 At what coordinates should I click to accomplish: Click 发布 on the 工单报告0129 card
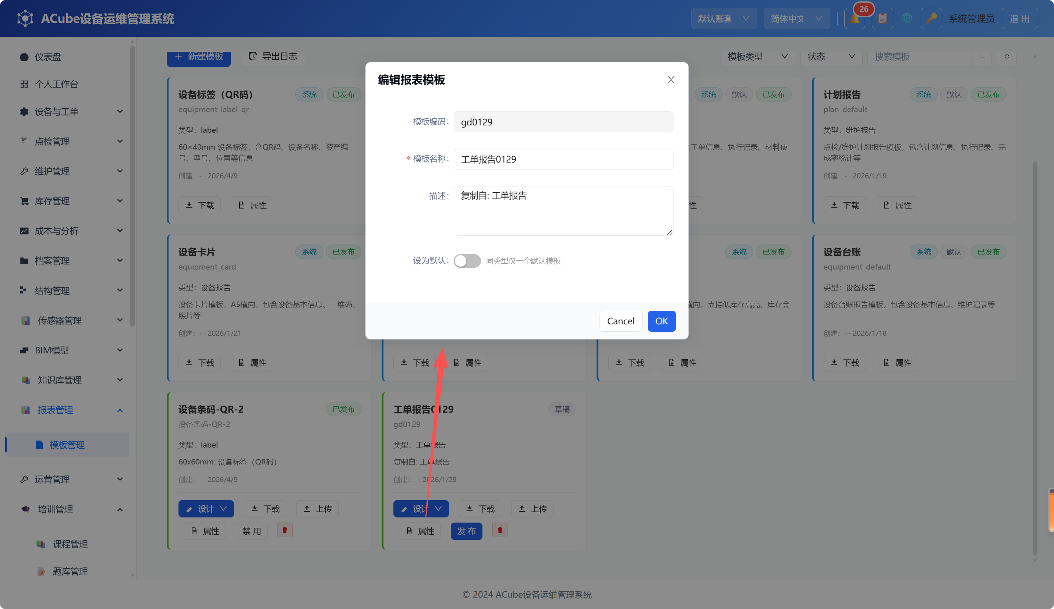[x=466, y=531]
